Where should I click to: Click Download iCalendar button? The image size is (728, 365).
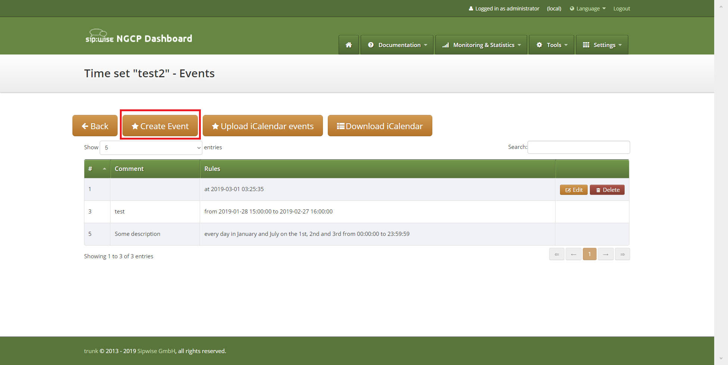point(380,126)
